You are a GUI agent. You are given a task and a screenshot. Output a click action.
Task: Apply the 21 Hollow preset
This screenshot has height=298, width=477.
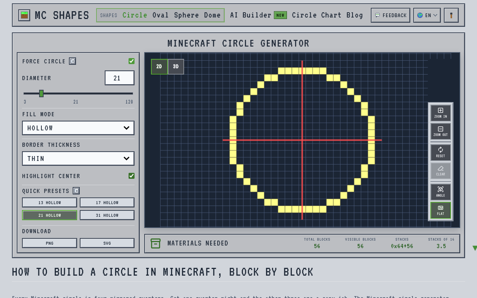[x=50, y=215]
